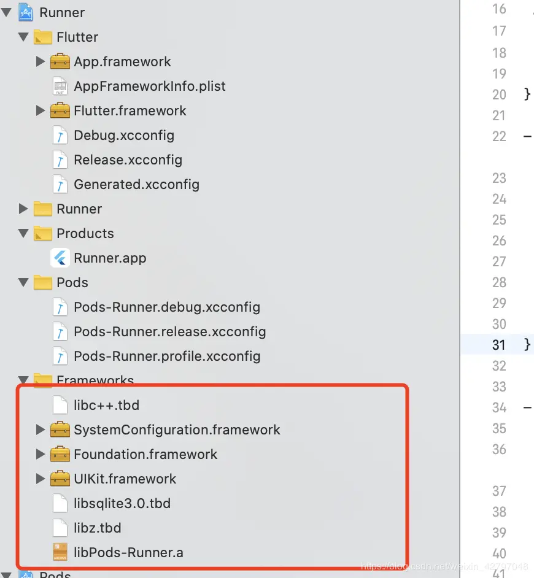Open Debug.xcconfig
534x578 pixels.
coord(124,135)
